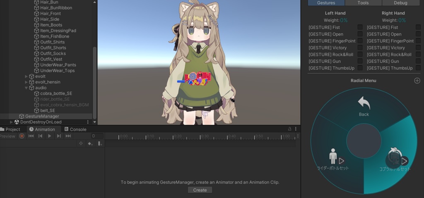Expand the evolt_hensin object
This screenshot has height=198, width=424.
tap(26, 82)
